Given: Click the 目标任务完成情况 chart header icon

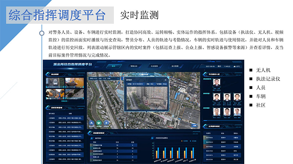Looking at the screenshot, I should click(x=152, y=138).
